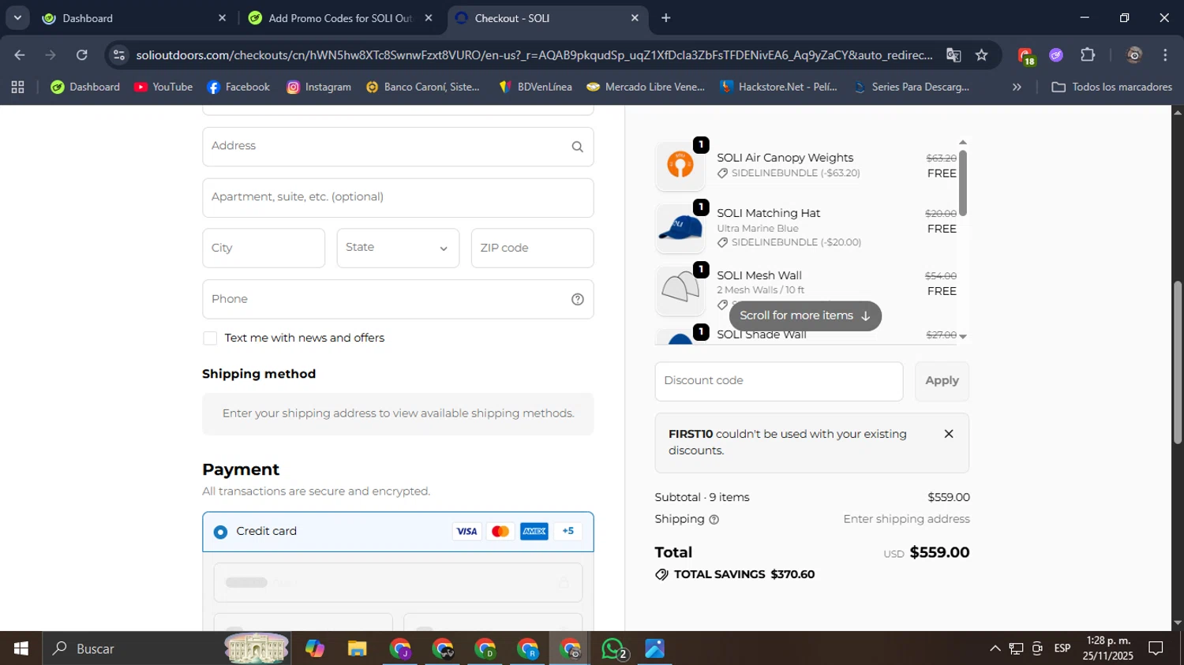Open the Todos los marcadores folder

coord(1111,87)
